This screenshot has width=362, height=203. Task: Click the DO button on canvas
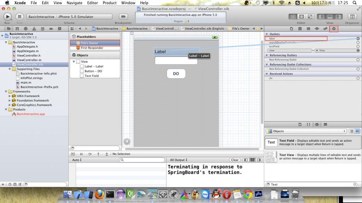(176, 74)
